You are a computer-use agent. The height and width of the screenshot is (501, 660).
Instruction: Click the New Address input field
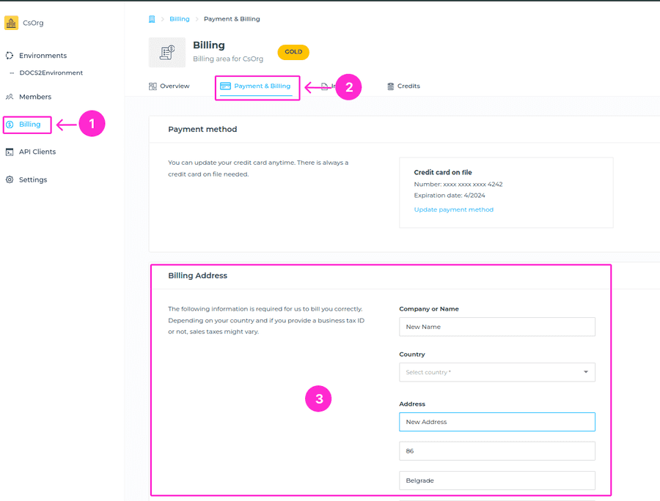496,422
